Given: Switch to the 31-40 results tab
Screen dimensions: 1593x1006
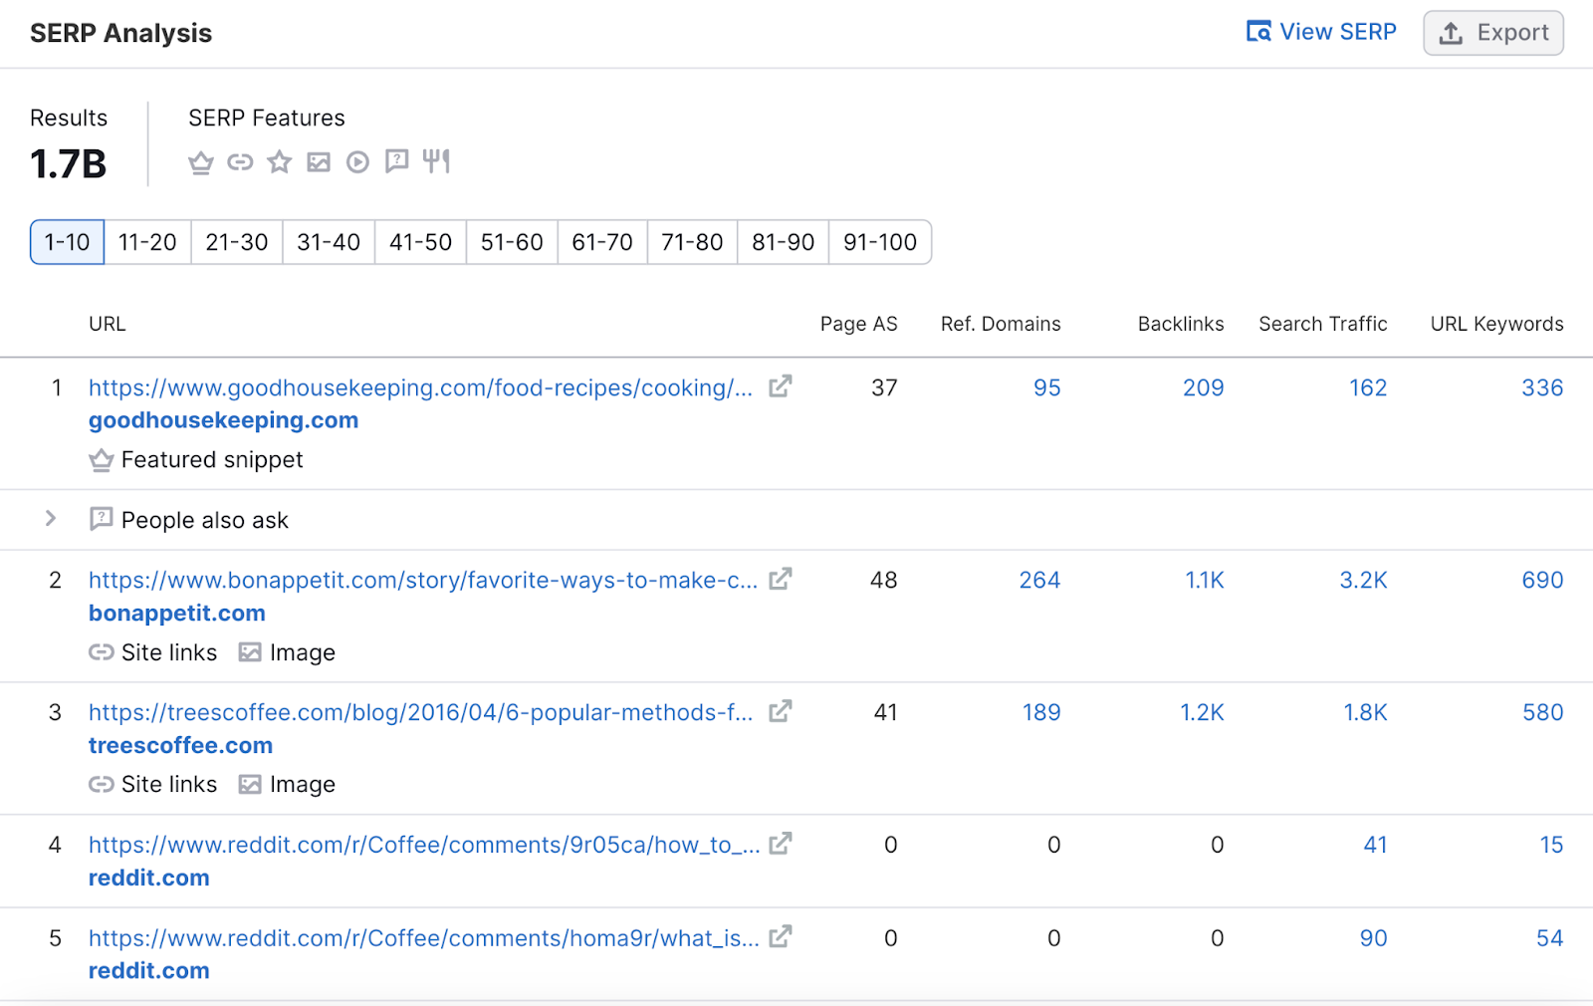Looking at the screenshot, I should coord(329,242).
